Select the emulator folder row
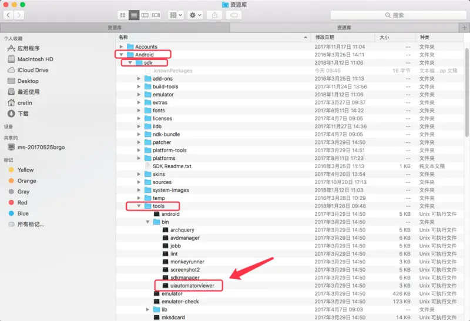The width and height of the screenshot is (470, 321). pos(290,95)
